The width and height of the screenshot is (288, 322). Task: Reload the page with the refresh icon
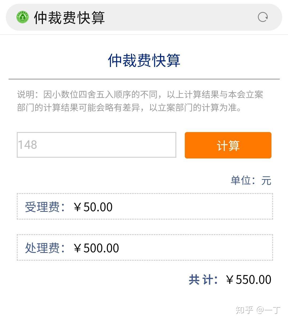point(263,17)
